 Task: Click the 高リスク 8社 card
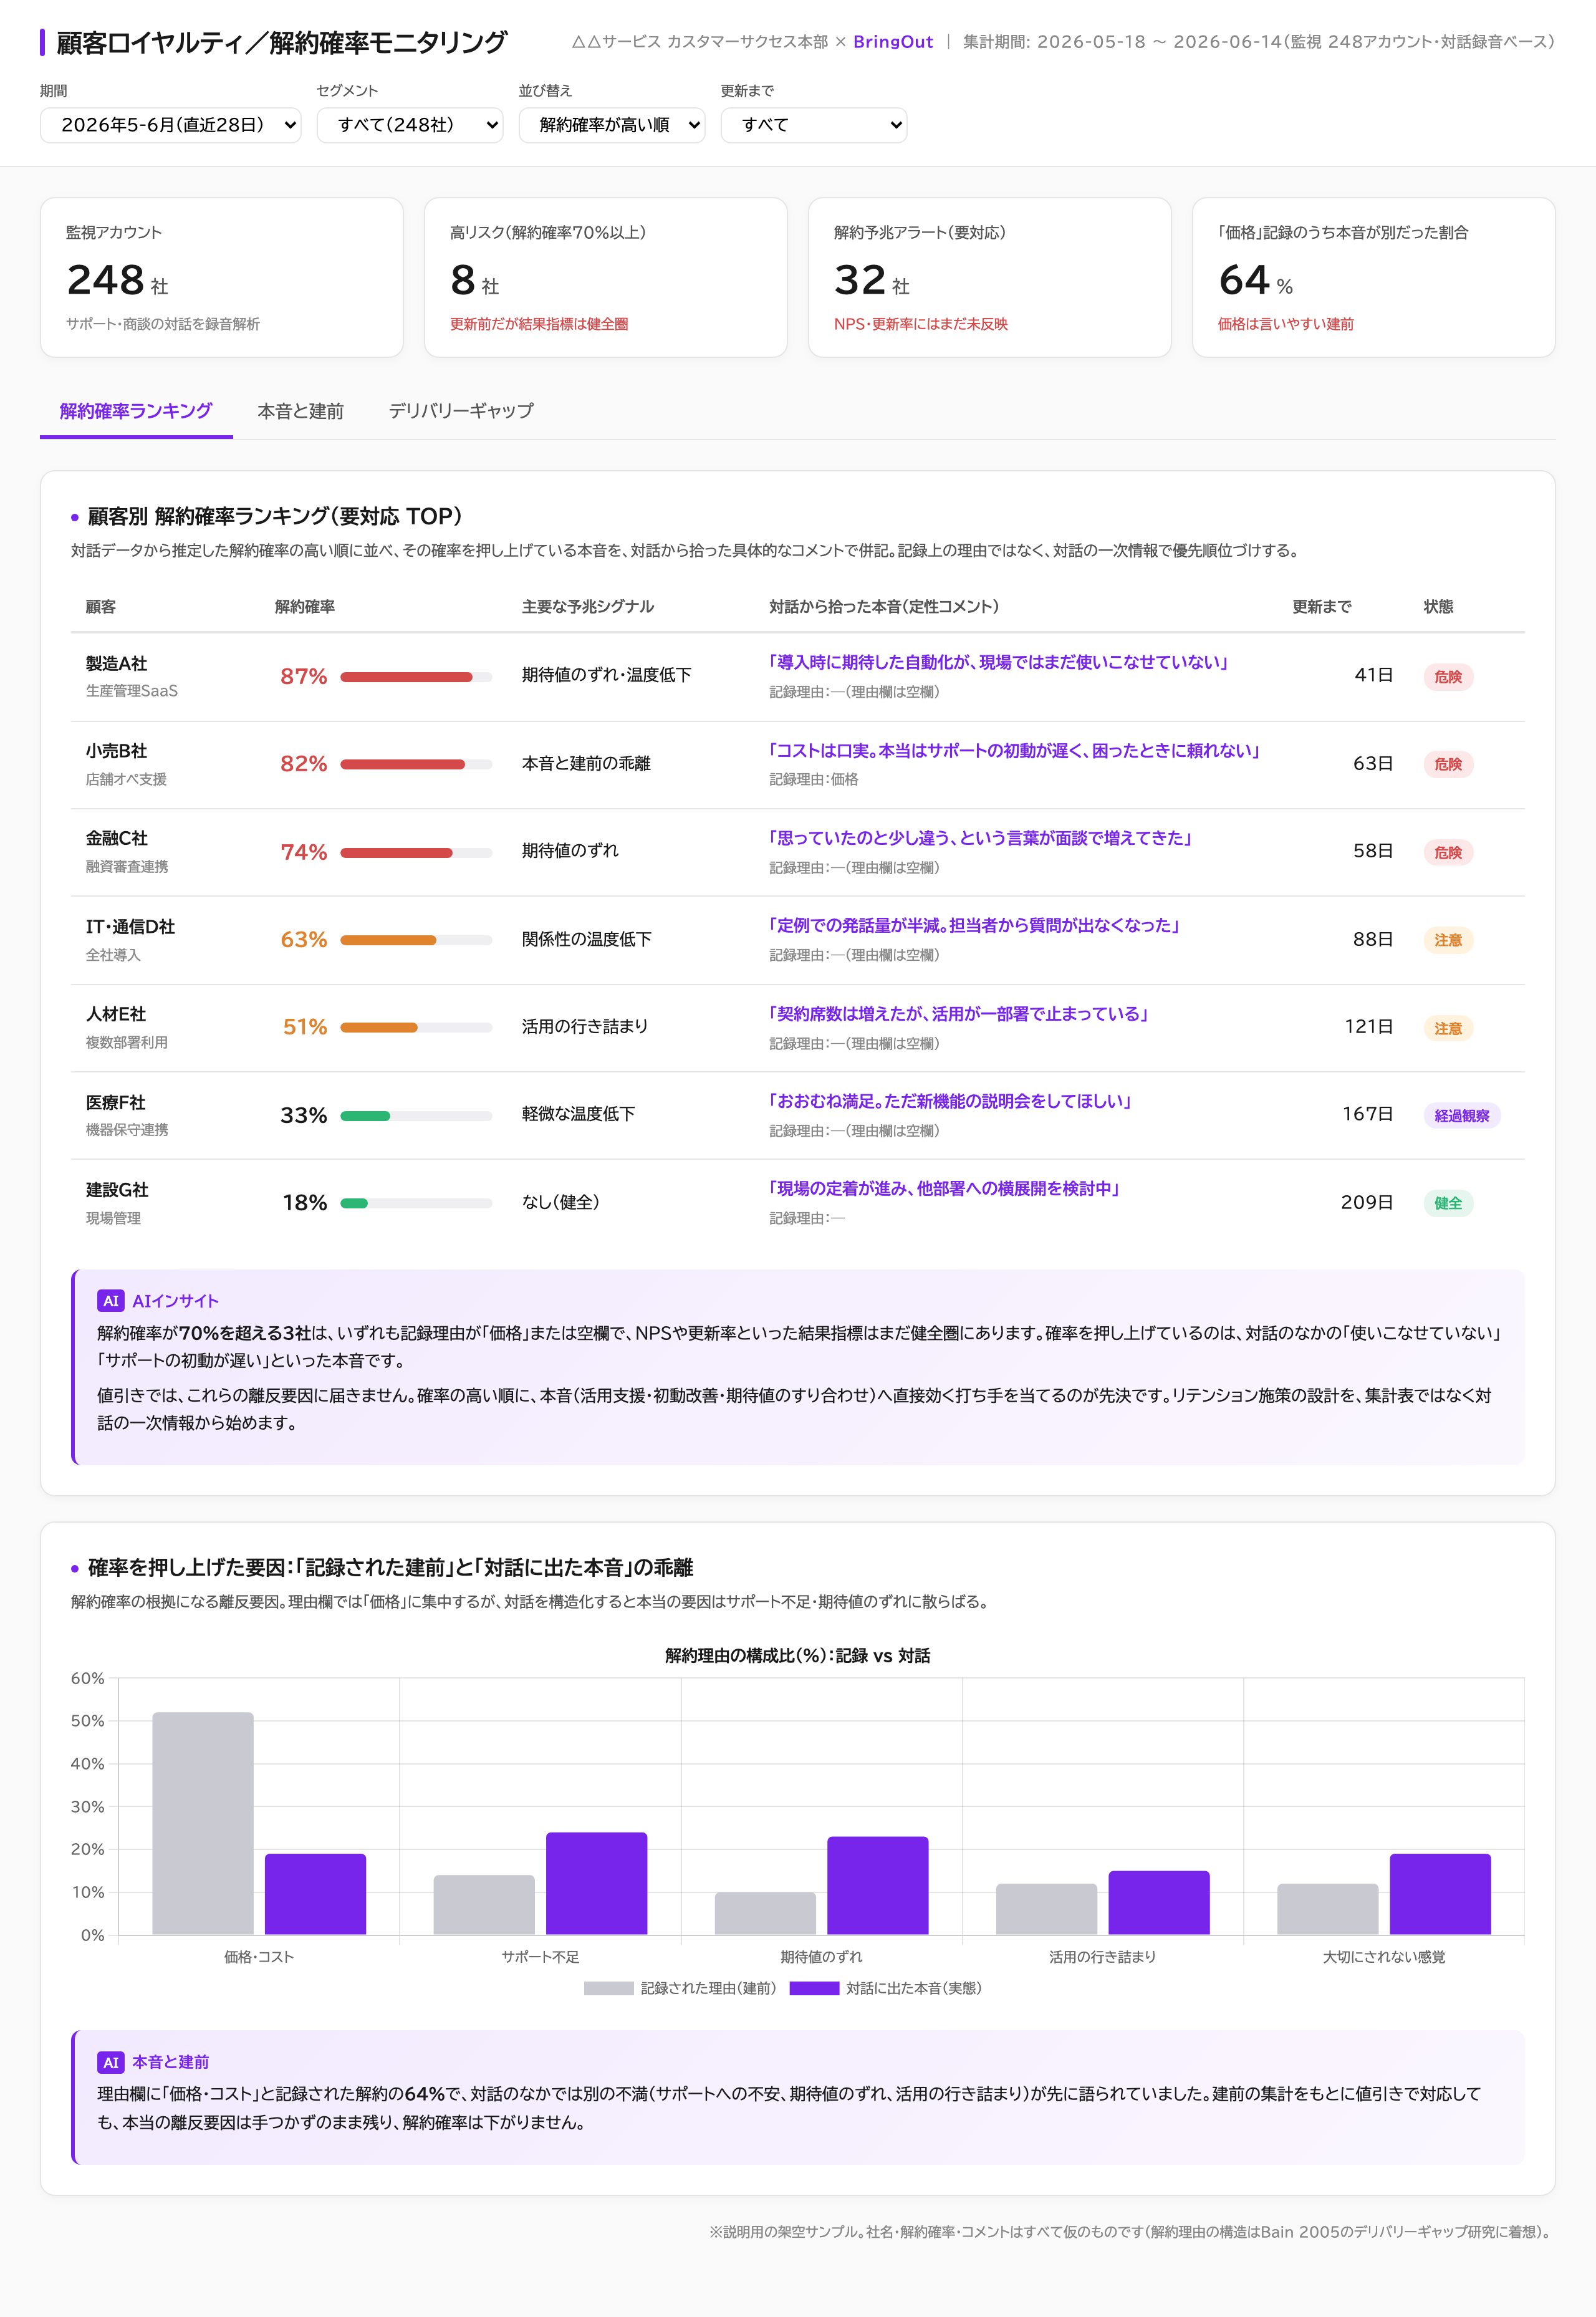pyautogui.click(x=605, y=277)
